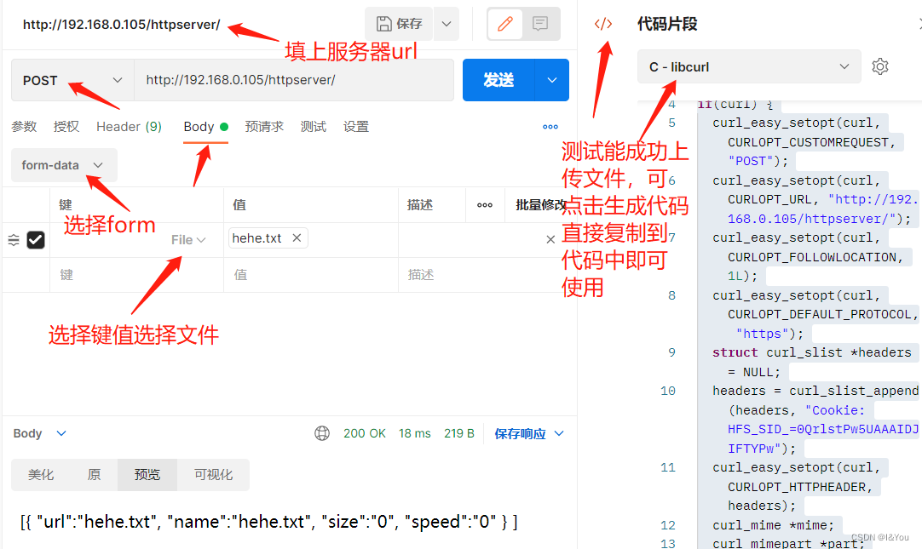The height and width of the screenshot is (549, 922).
Task: Click the response JSON text
Action: tap(268, 522)
